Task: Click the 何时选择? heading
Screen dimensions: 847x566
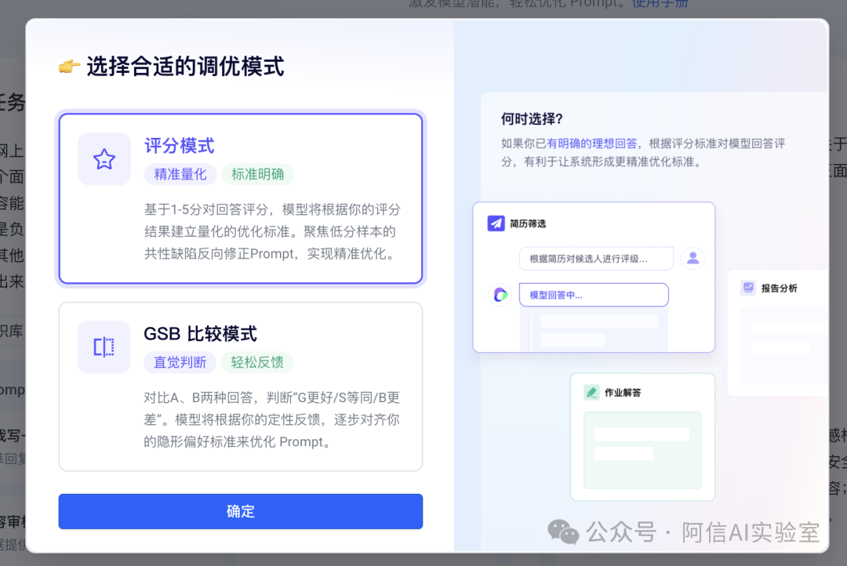Action: tap(532, 119)
